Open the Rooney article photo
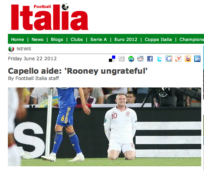 pos(105,127)
